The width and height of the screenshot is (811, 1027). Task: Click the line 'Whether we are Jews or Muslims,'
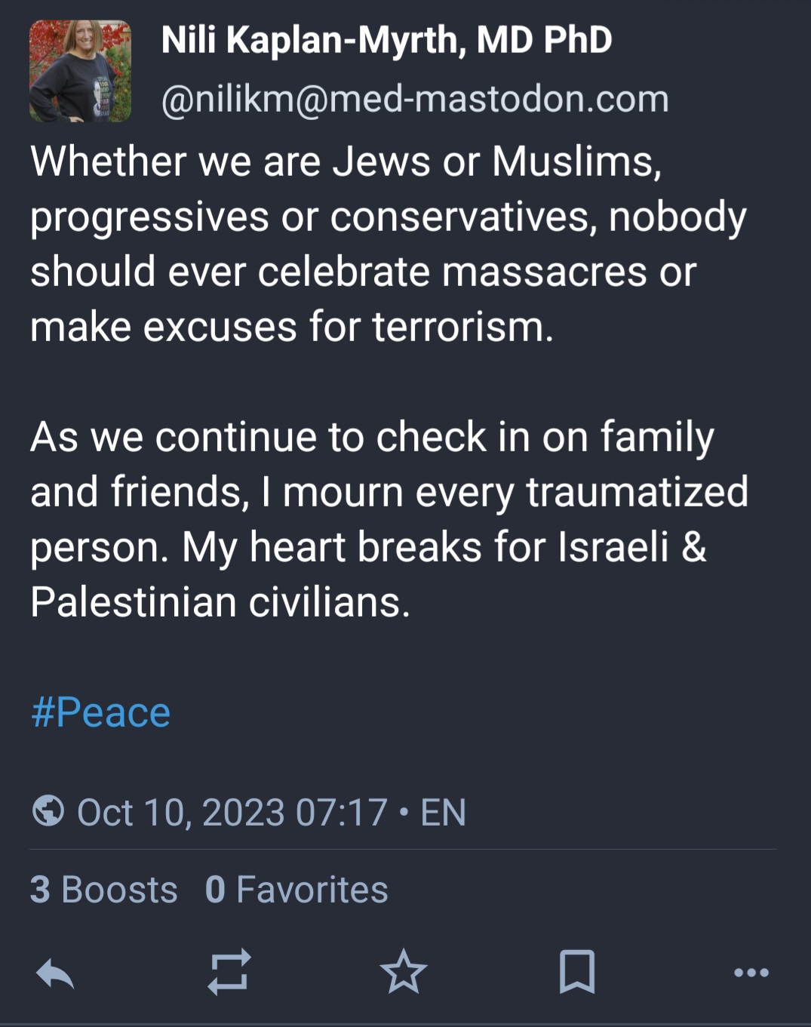click(x=346, y=161)
